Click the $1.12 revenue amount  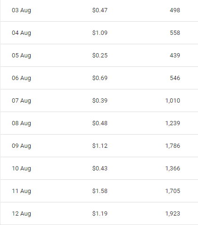[x=100, y=146]
